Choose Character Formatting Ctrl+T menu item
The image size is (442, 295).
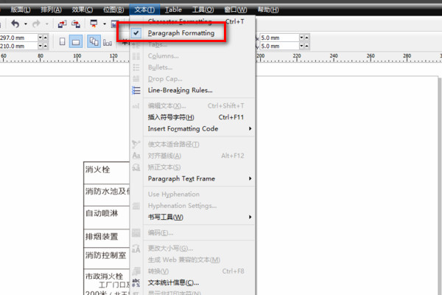(x=193, y=21)
